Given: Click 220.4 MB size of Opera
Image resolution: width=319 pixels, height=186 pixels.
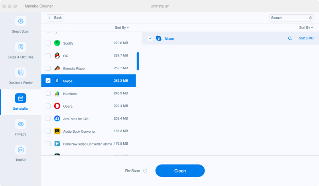Looking at the screenshot, I should 121,106.
